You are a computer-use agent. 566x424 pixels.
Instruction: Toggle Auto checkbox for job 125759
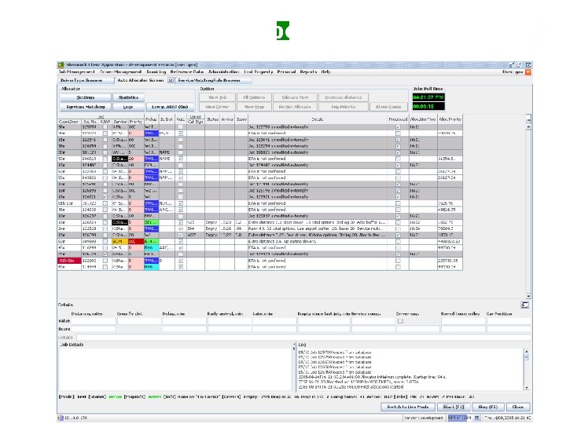[181, 127]
